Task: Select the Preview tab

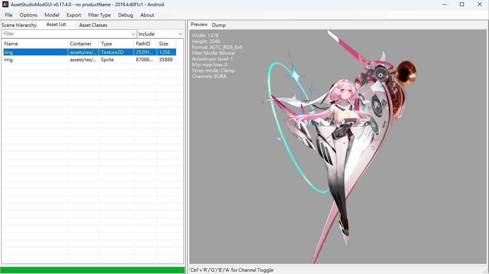Action: tap(199, 24)
